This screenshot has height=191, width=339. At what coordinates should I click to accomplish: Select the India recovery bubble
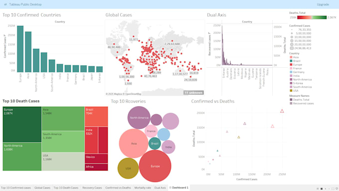(168, 147)
